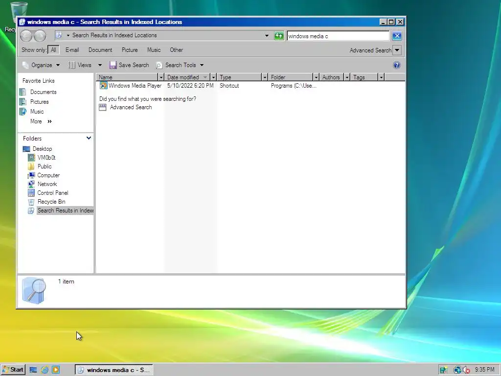Collapse the Folders pane chevron
The height and width of the screenshot is (376, 501).
pos(89,138)
